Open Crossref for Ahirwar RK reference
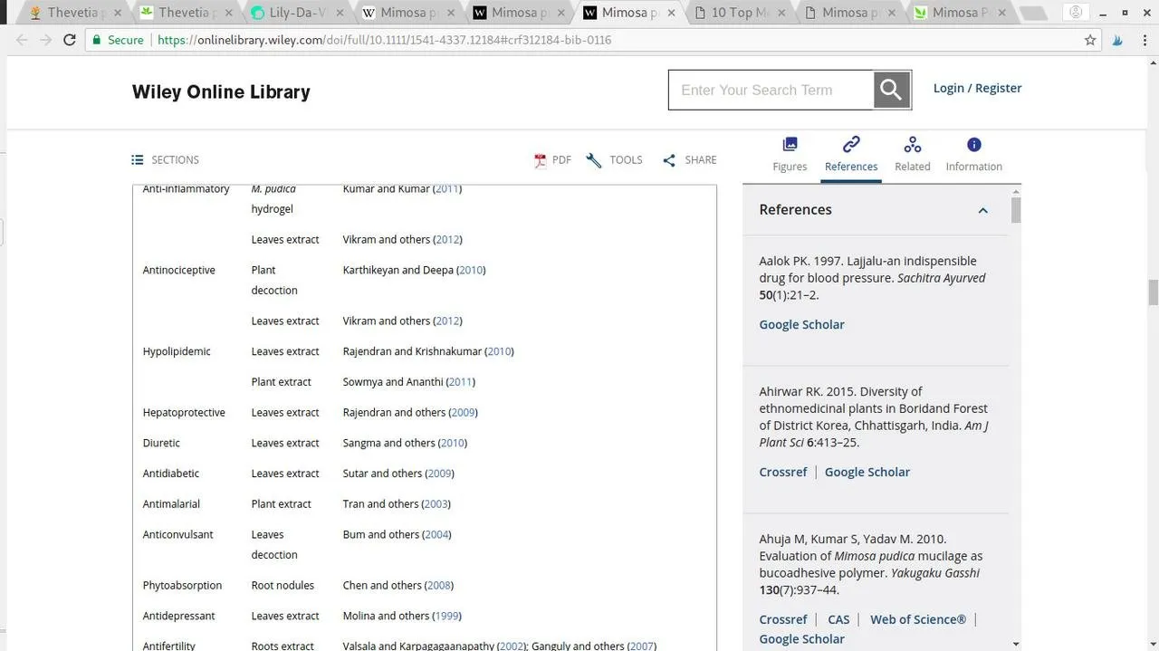This screenshot has width=1159, height=651. click(x=782, y=472)
